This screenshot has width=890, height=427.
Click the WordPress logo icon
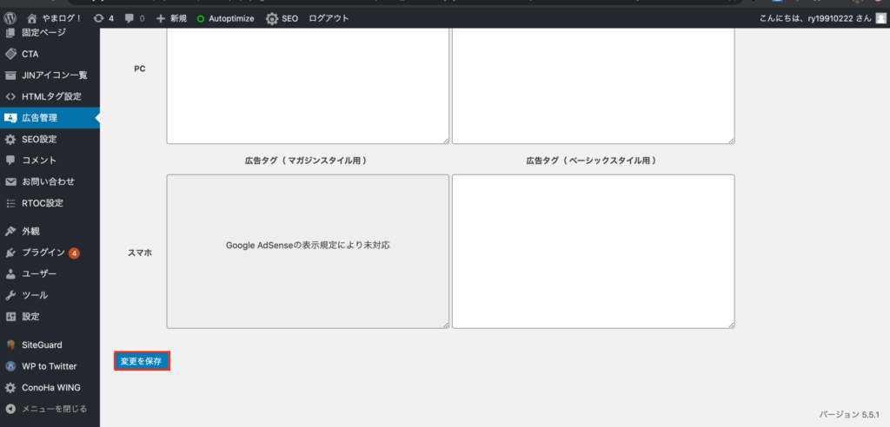[x=10, y=18]
